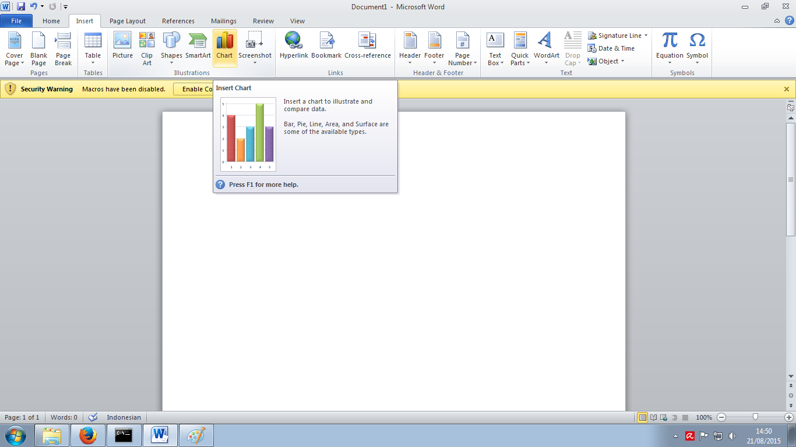Screen dimensions: 796x447
Task: Expand the Quick Parts menu
Action: (520, 49)
